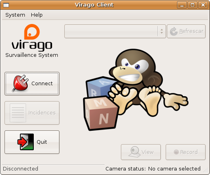The height and width of the screenshot is (175, 210).
Task: Click the Refrescar circular arrow icon
Action: (174, 31)
